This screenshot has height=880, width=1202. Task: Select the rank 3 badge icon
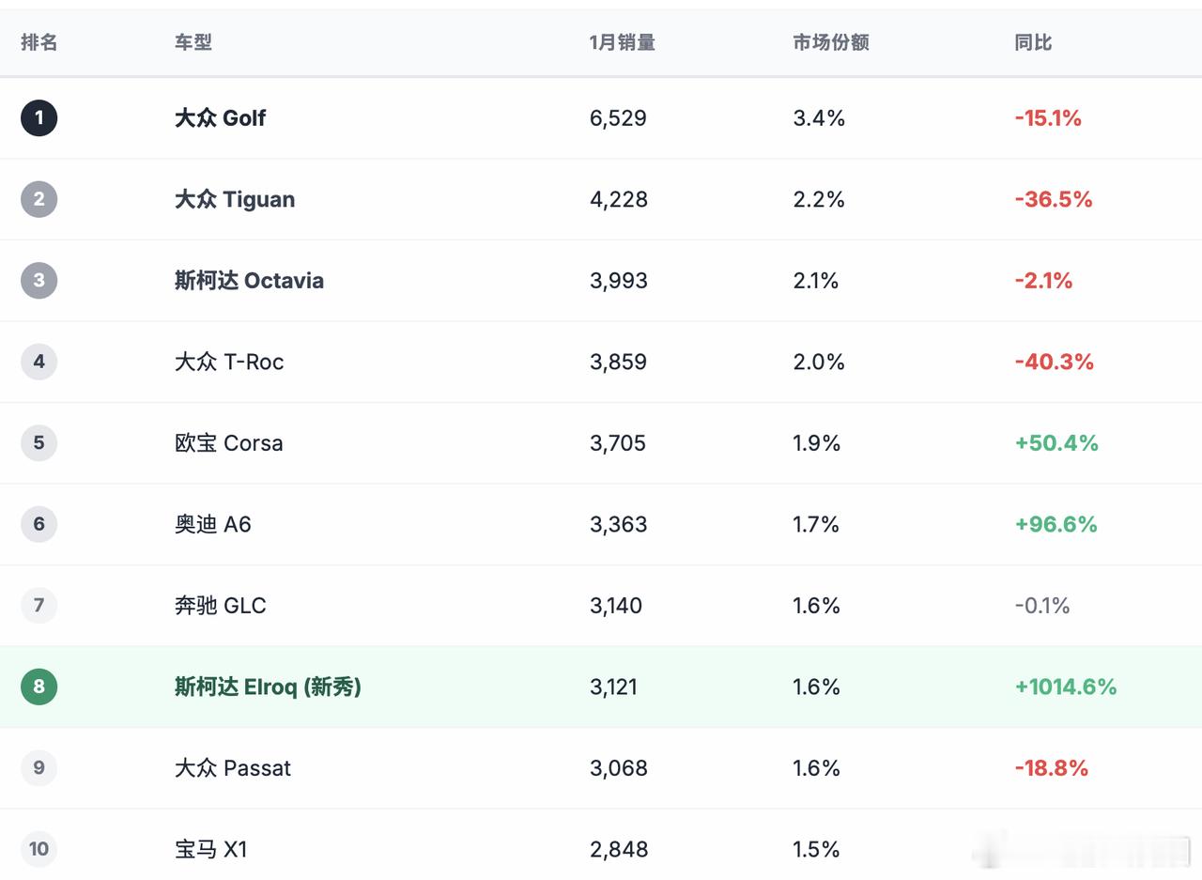pos(39,280)
